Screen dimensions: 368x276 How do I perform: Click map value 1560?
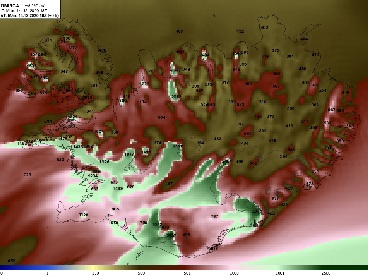click(x=237, y=53)
